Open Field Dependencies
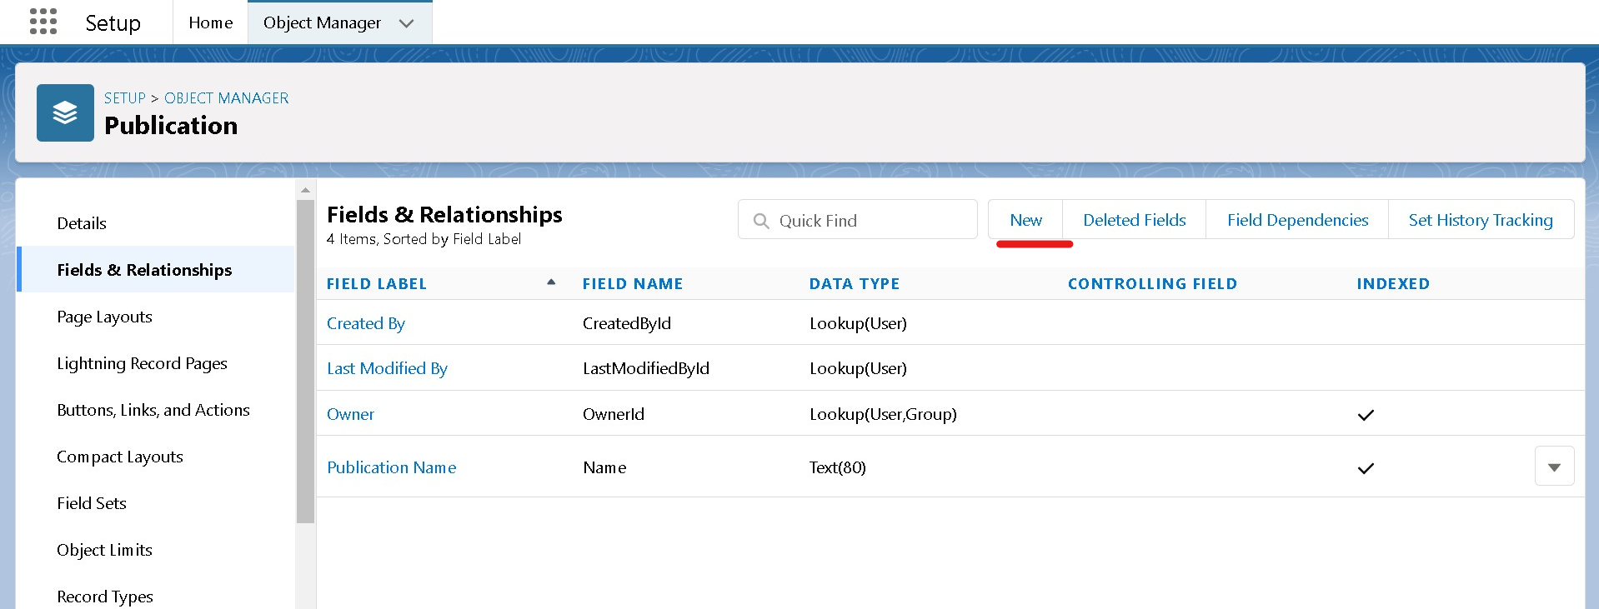 1297,220
